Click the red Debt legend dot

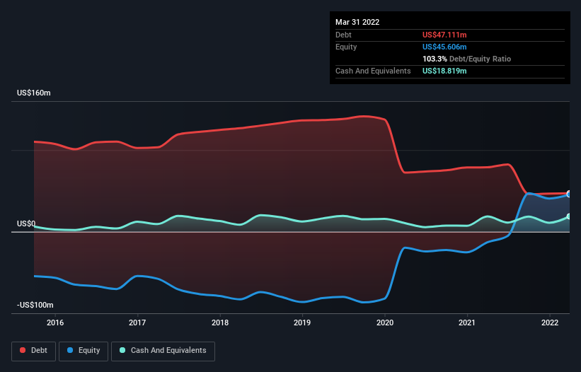pyautogui.click(x=23, y=350)
